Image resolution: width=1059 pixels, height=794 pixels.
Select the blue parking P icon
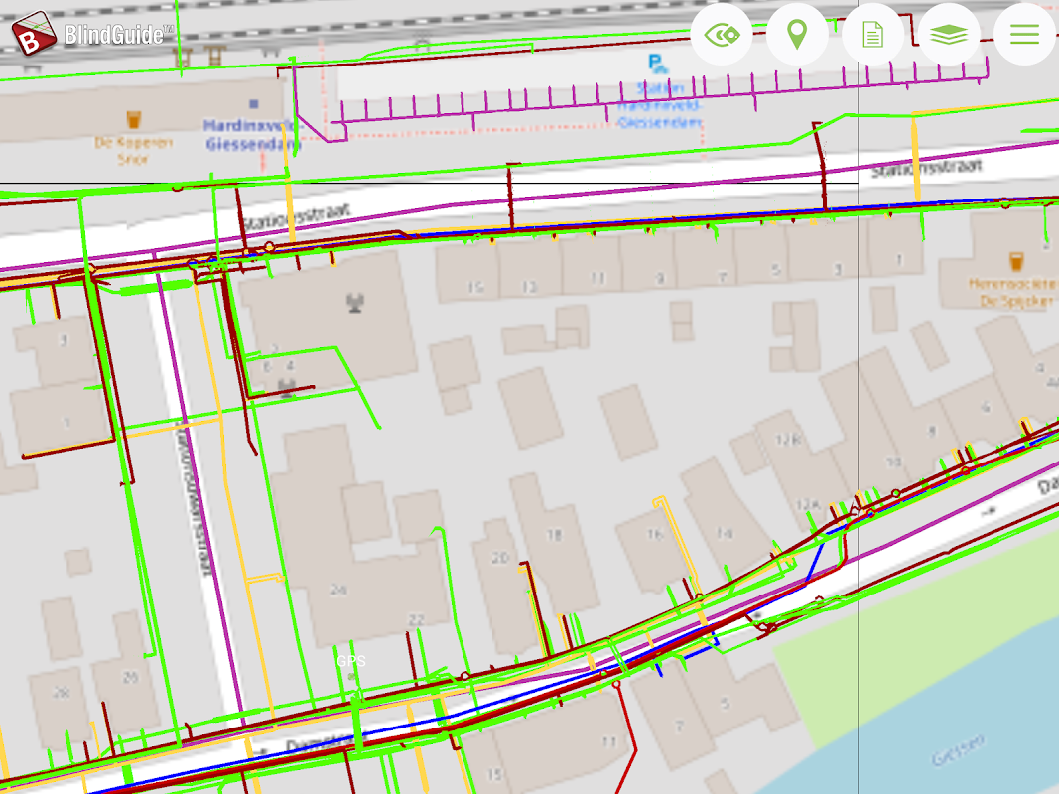point(656,65)
